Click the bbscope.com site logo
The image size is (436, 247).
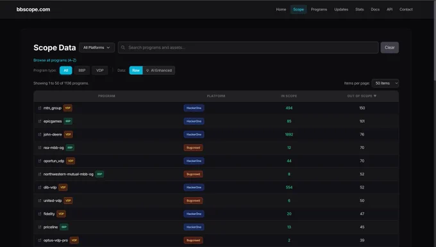click(x=33, y=10)
